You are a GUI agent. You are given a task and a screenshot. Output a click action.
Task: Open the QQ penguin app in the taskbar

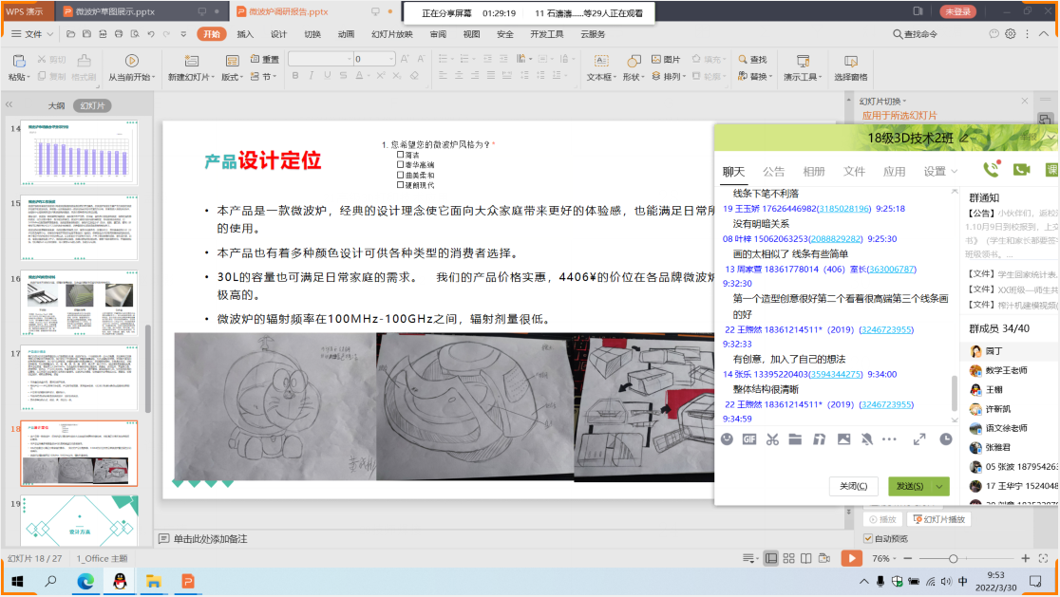(x=120, y=581)
